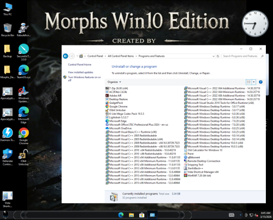Select the Vista Shortcut desktop icon
The image size is (273, 220).
coord(8,199)
